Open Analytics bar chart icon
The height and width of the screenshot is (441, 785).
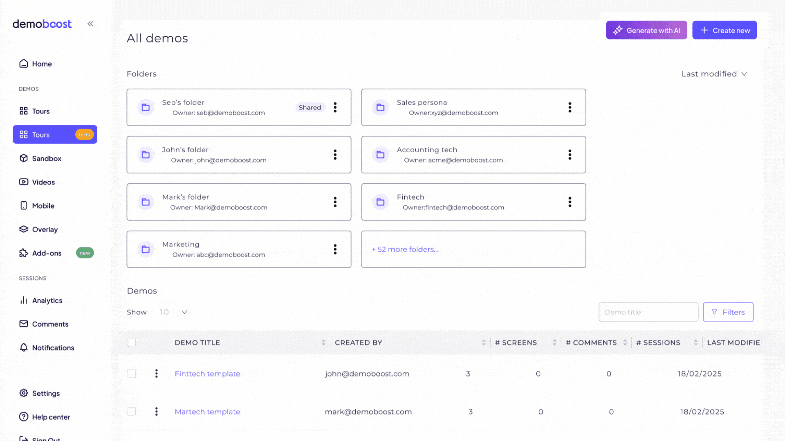(x=24, y=301)
